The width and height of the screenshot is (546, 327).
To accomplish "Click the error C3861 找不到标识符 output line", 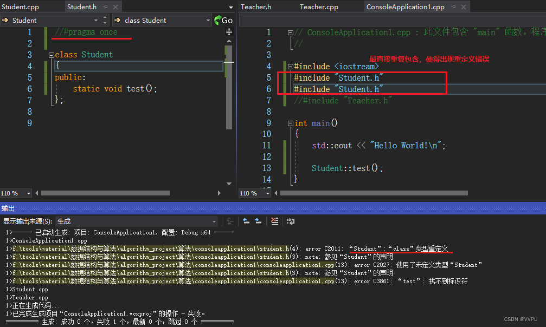I will tap(237, 281).
